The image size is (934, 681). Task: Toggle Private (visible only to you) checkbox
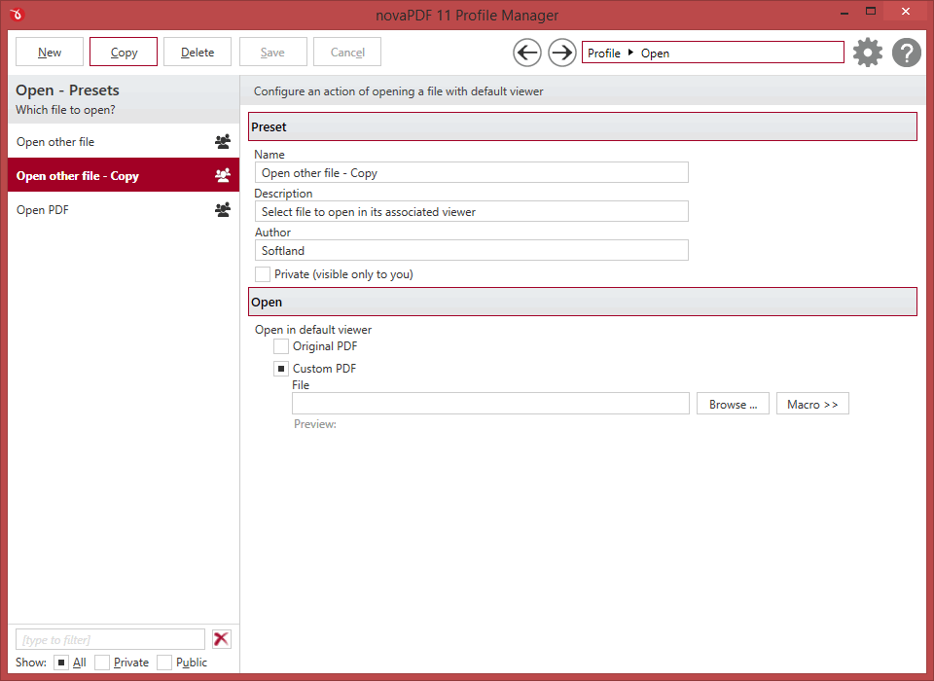(263, 274)
